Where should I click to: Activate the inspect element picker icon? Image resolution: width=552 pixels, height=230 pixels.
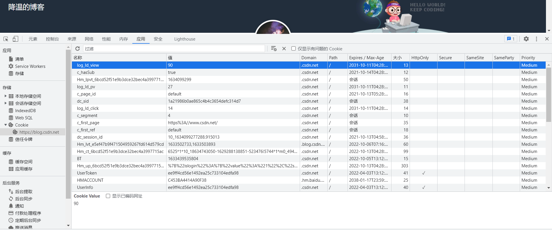(6, 39)
